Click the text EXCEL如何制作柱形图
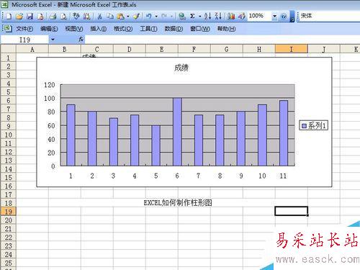 click(x=178, y=203)
